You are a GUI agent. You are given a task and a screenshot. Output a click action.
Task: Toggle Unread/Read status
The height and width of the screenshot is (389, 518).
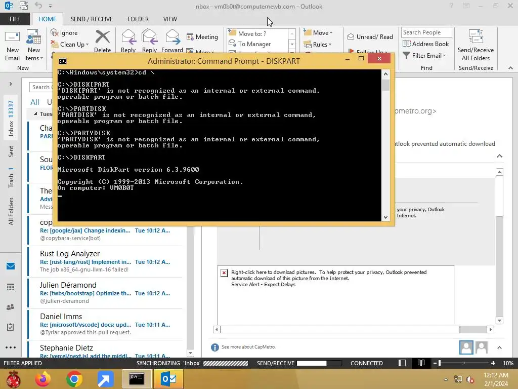[x=370, y=36]
